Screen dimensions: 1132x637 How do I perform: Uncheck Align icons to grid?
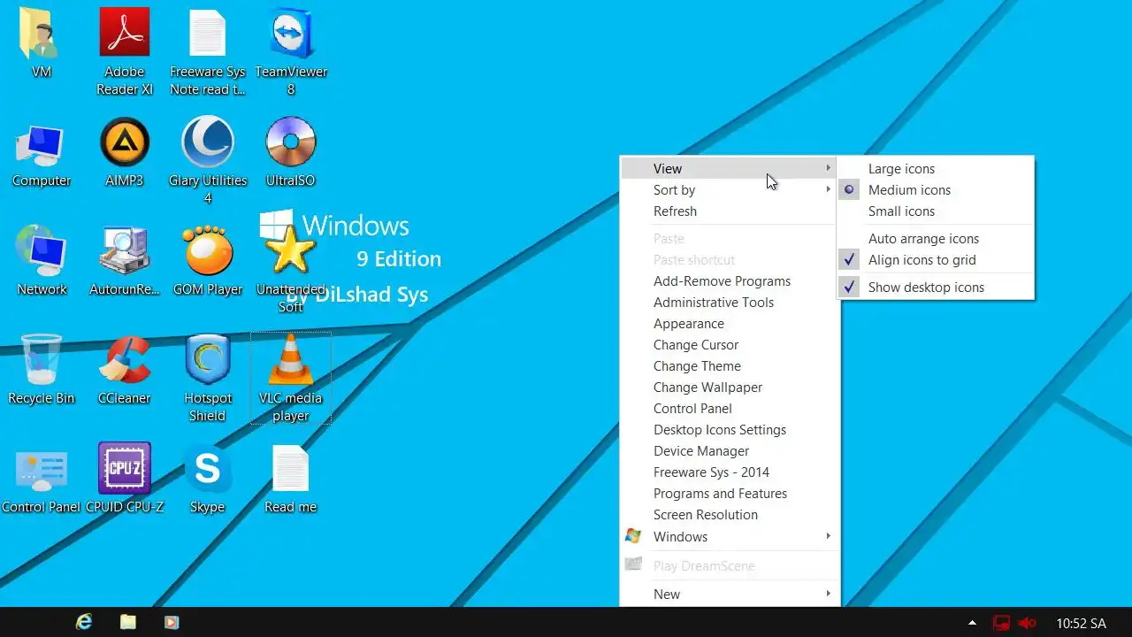[936, 260]
